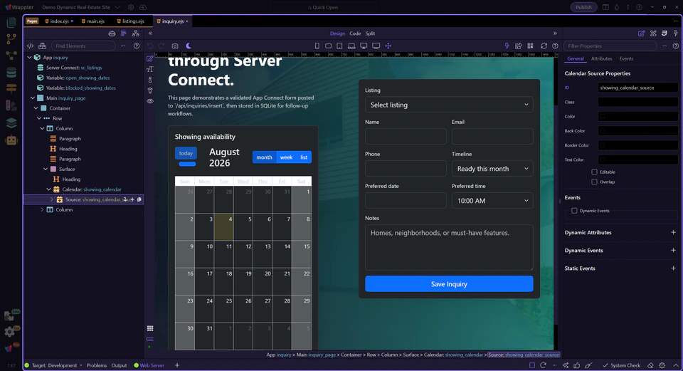The height and width of the screenshot is (371, 683).
Task: Collapse the App inquiry tree node
Action: 30,58
